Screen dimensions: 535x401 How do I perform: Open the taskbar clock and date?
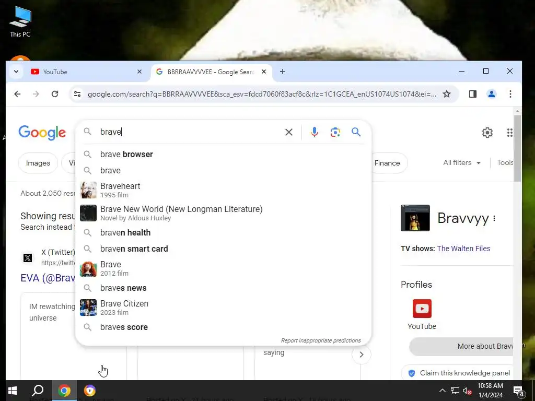tap(490, 391)
